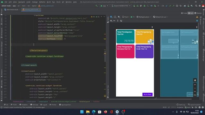The image size is (205, 115).
Task: Click the Windows Start button
Action: (x=82, y=112)
